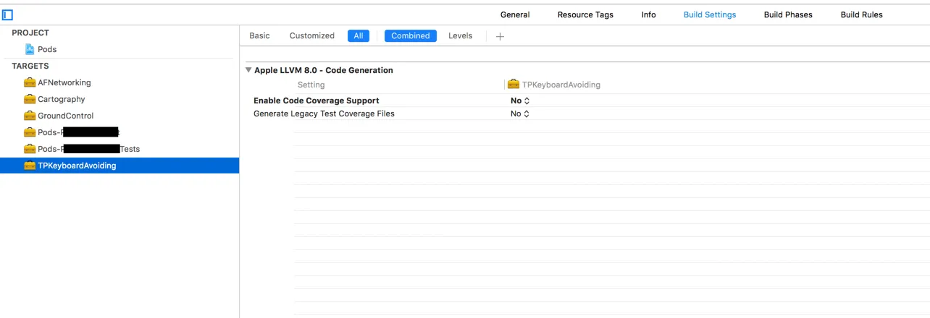Toggle the navigator sidebar panel icon
Image resolution: width=930 pixels, height=318 pixels.
8,14
